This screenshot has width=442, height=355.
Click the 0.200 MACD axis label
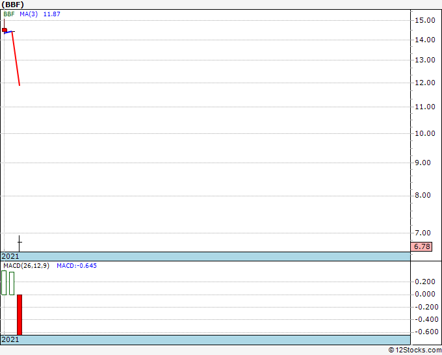[425, 282]
